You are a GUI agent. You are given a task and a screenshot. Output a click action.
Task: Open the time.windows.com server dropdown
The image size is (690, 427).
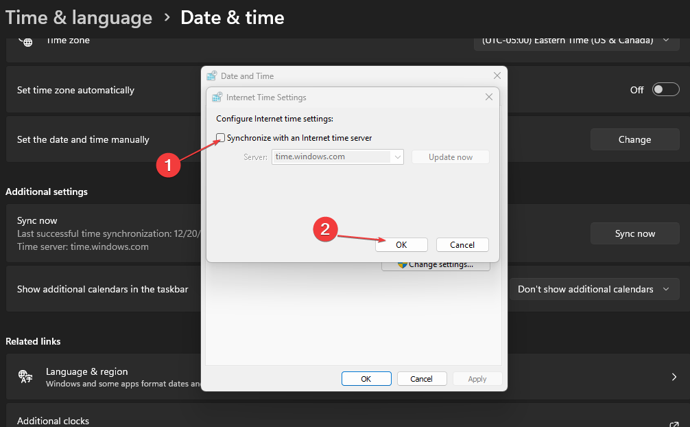[x=397, y=157]
